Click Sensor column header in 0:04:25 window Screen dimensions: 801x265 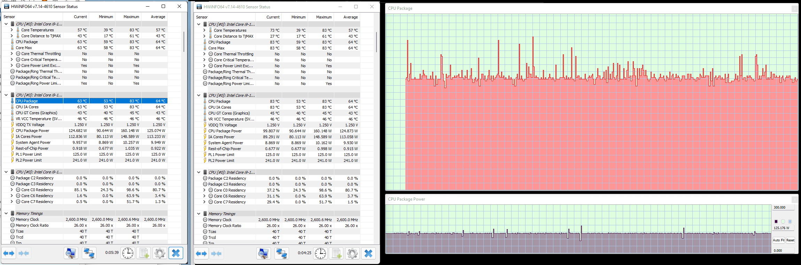coord(225,17)
